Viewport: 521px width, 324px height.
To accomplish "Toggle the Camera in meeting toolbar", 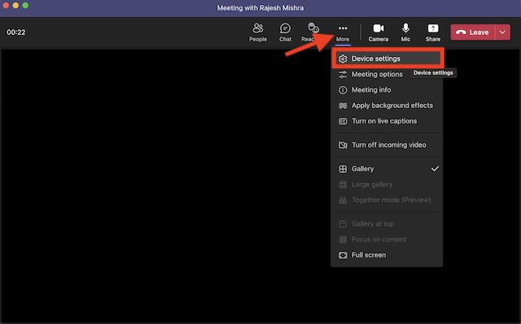I will coord(378,32).
